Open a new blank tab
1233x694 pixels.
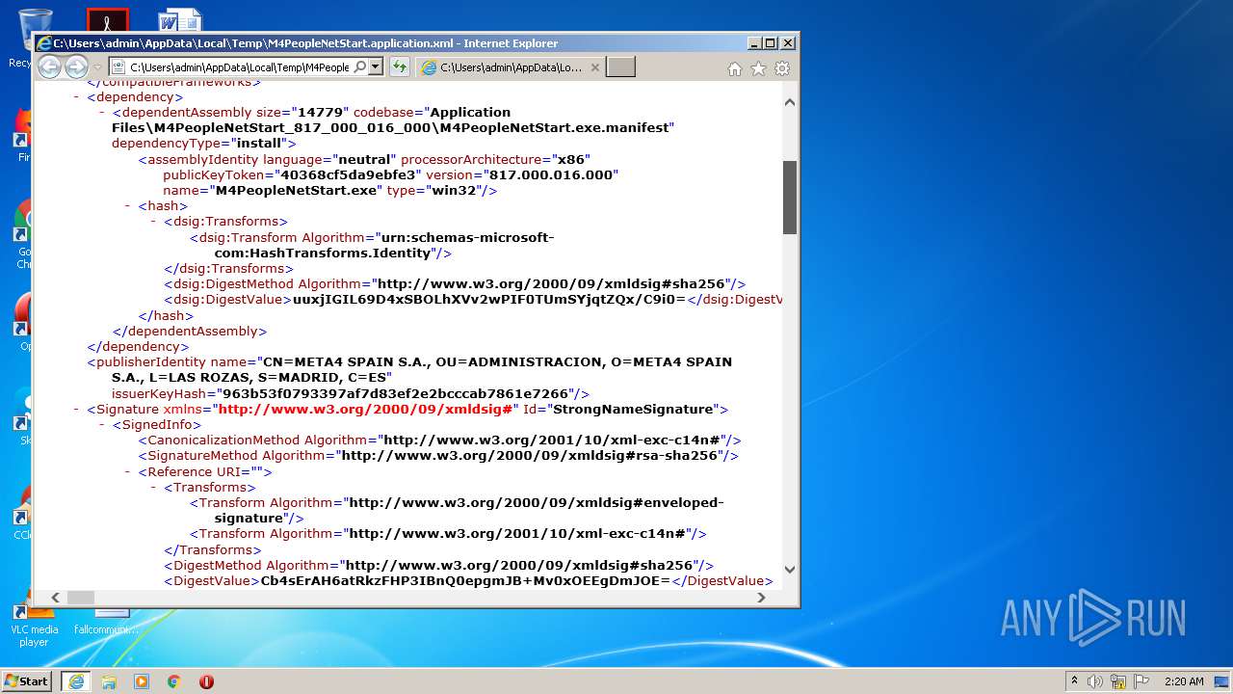tap(620, 67)
